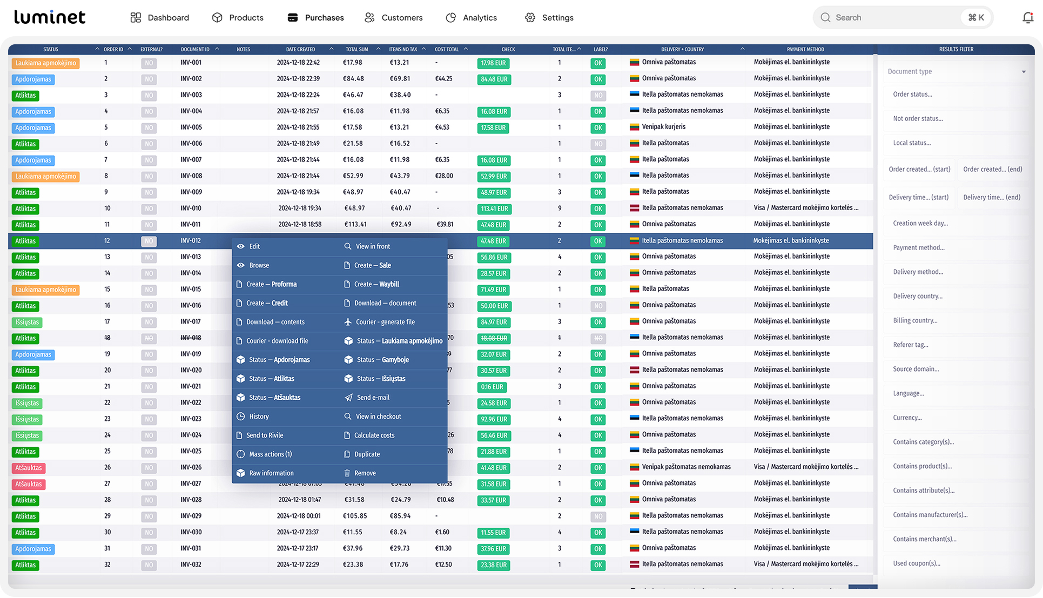This screenshot has width=1043, height=598.
Task: Toggle External NO badge for order 1
Action: point(149,63)
